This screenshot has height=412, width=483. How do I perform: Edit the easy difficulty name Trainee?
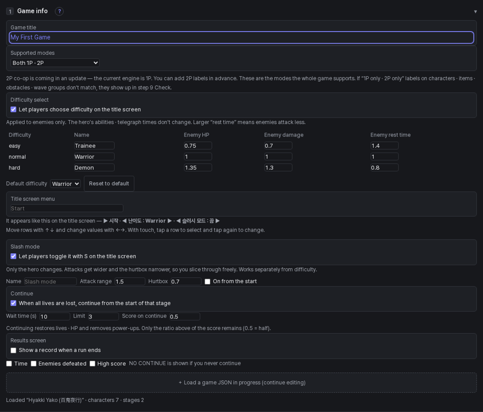[94, 146]
